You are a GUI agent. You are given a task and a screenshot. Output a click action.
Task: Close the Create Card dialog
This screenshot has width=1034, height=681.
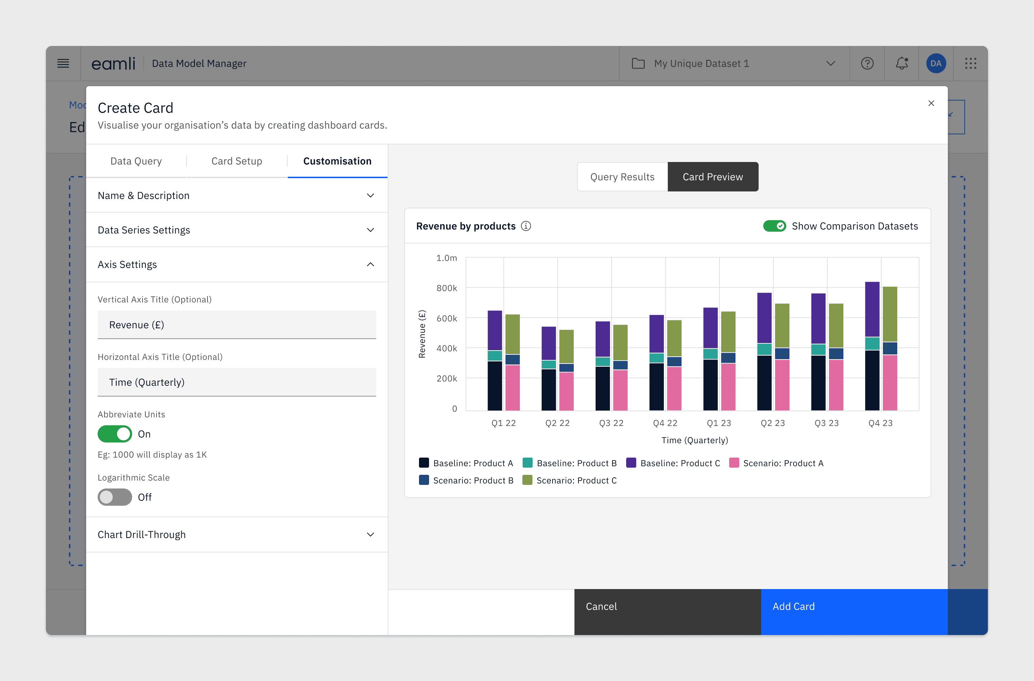[931, 103]
